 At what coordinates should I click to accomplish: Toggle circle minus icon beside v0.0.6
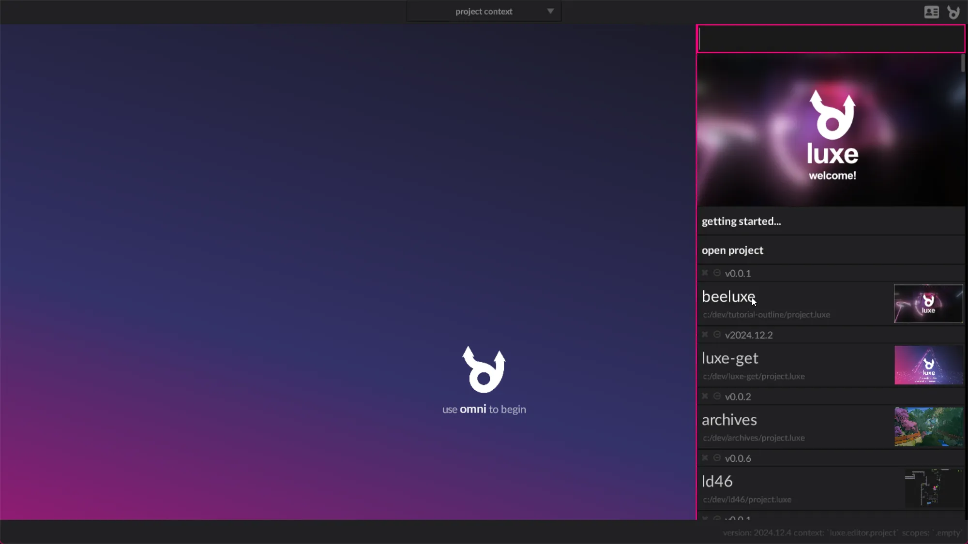717,458
